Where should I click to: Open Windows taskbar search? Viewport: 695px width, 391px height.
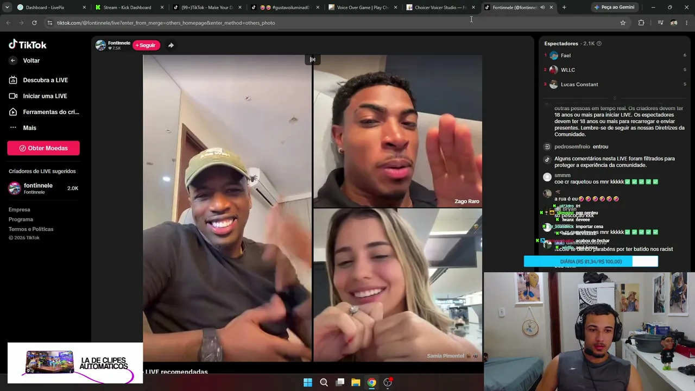324,382
